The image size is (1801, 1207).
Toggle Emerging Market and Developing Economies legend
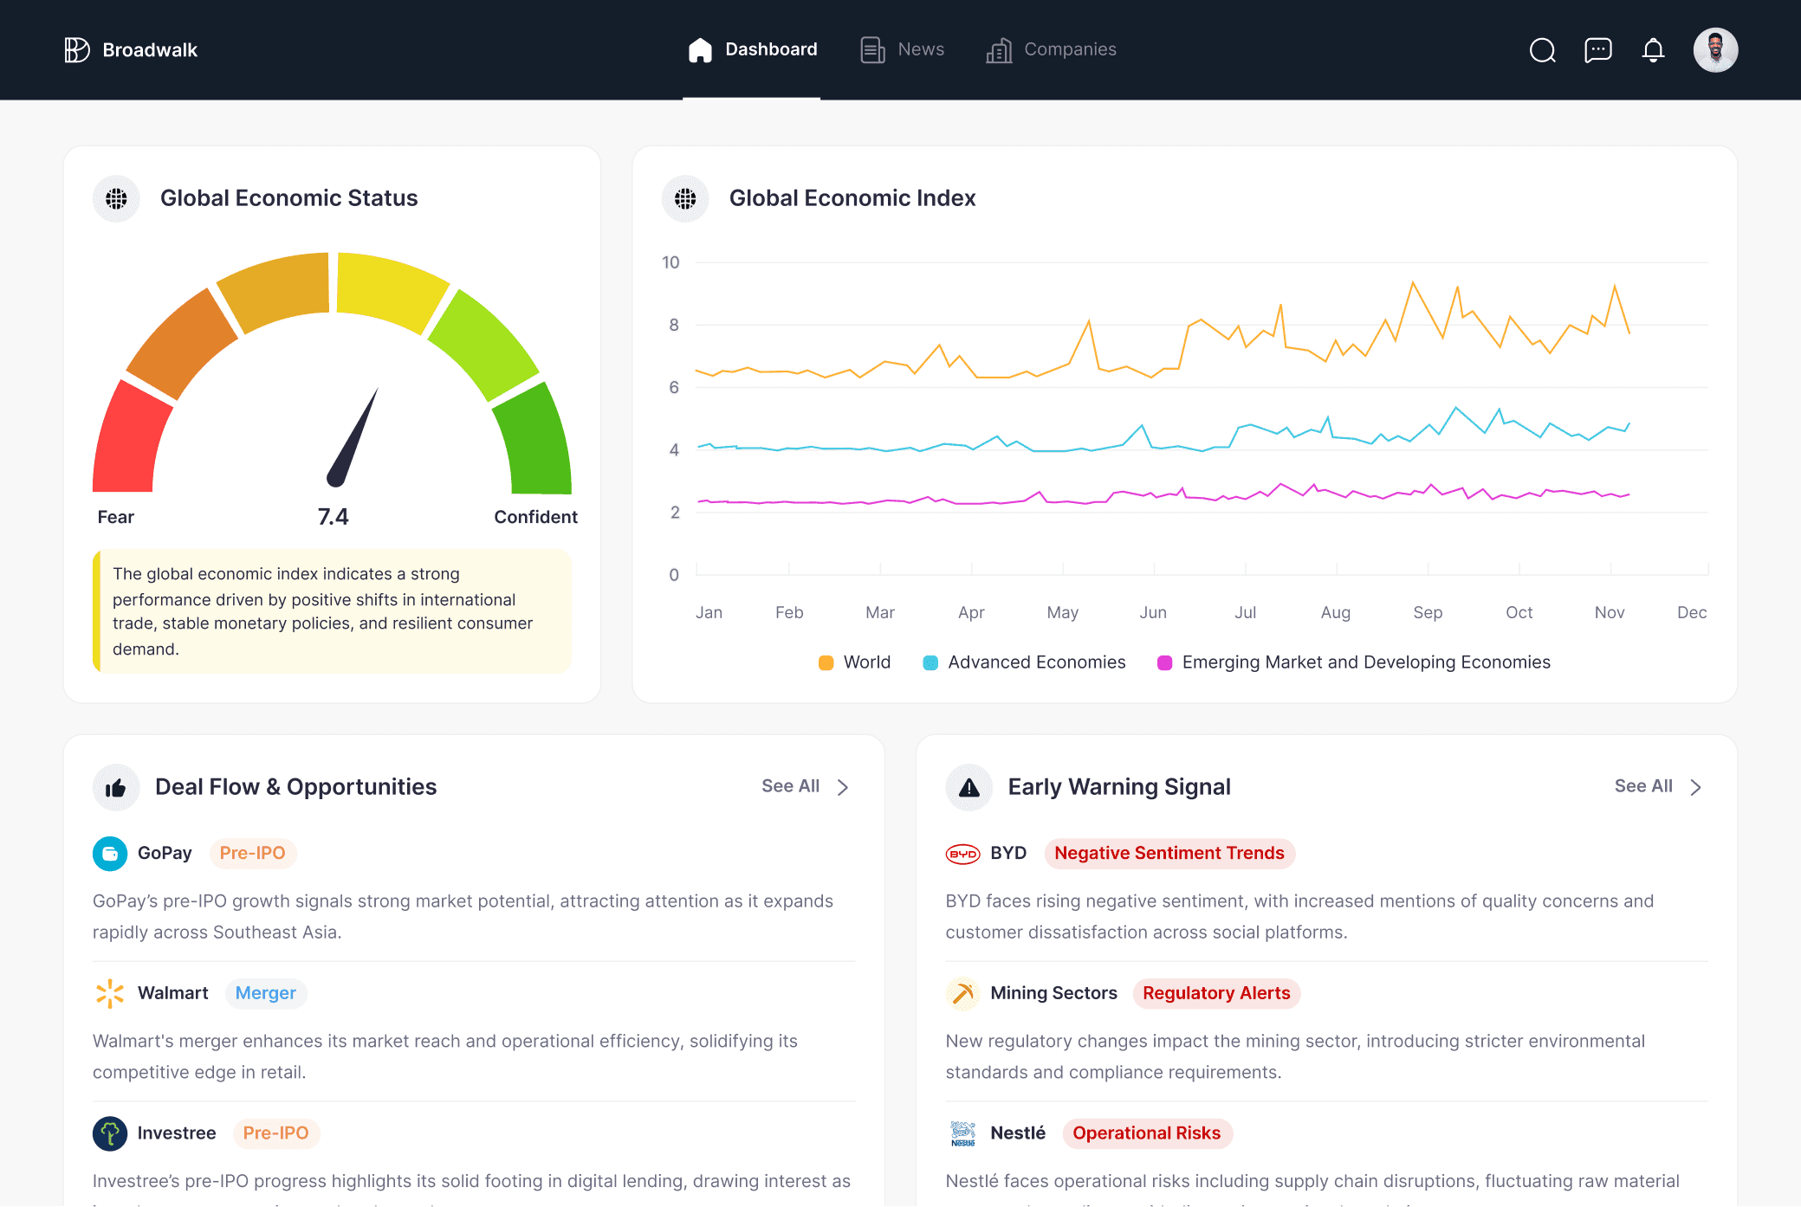[1354, 662]
